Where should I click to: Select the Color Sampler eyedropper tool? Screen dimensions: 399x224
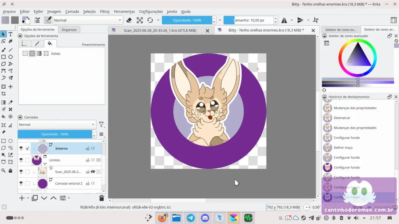pyautogui.click(x=11, y=102)
